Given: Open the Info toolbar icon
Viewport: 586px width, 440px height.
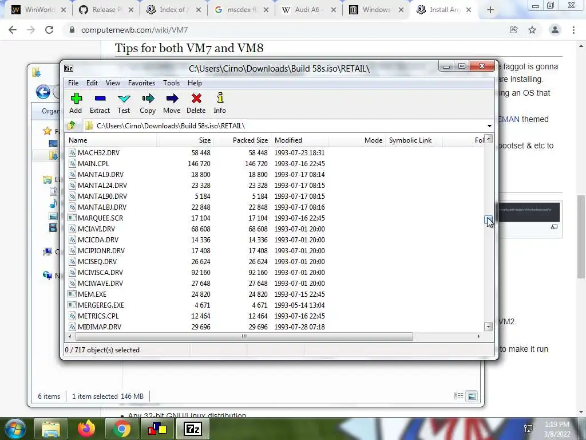Looking at the screenshot, I should 220,103.
